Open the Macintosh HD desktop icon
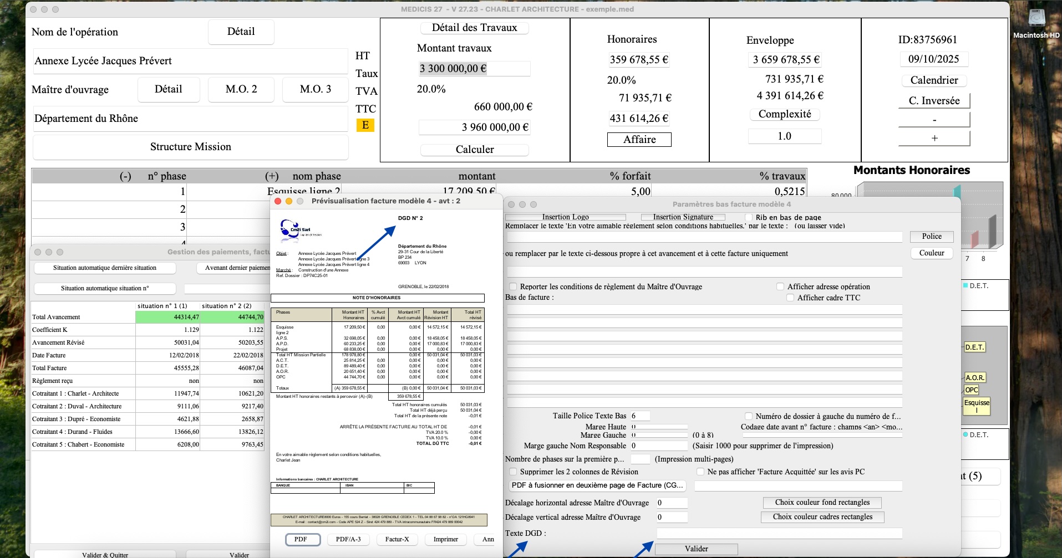This screenshot has height=558, width=1062. pyautogui.click(x=1036, y=23)
